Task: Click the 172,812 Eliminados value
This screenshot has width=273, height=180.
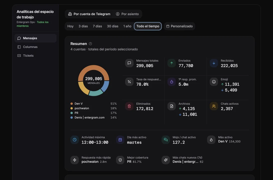Action: [145, 109]
